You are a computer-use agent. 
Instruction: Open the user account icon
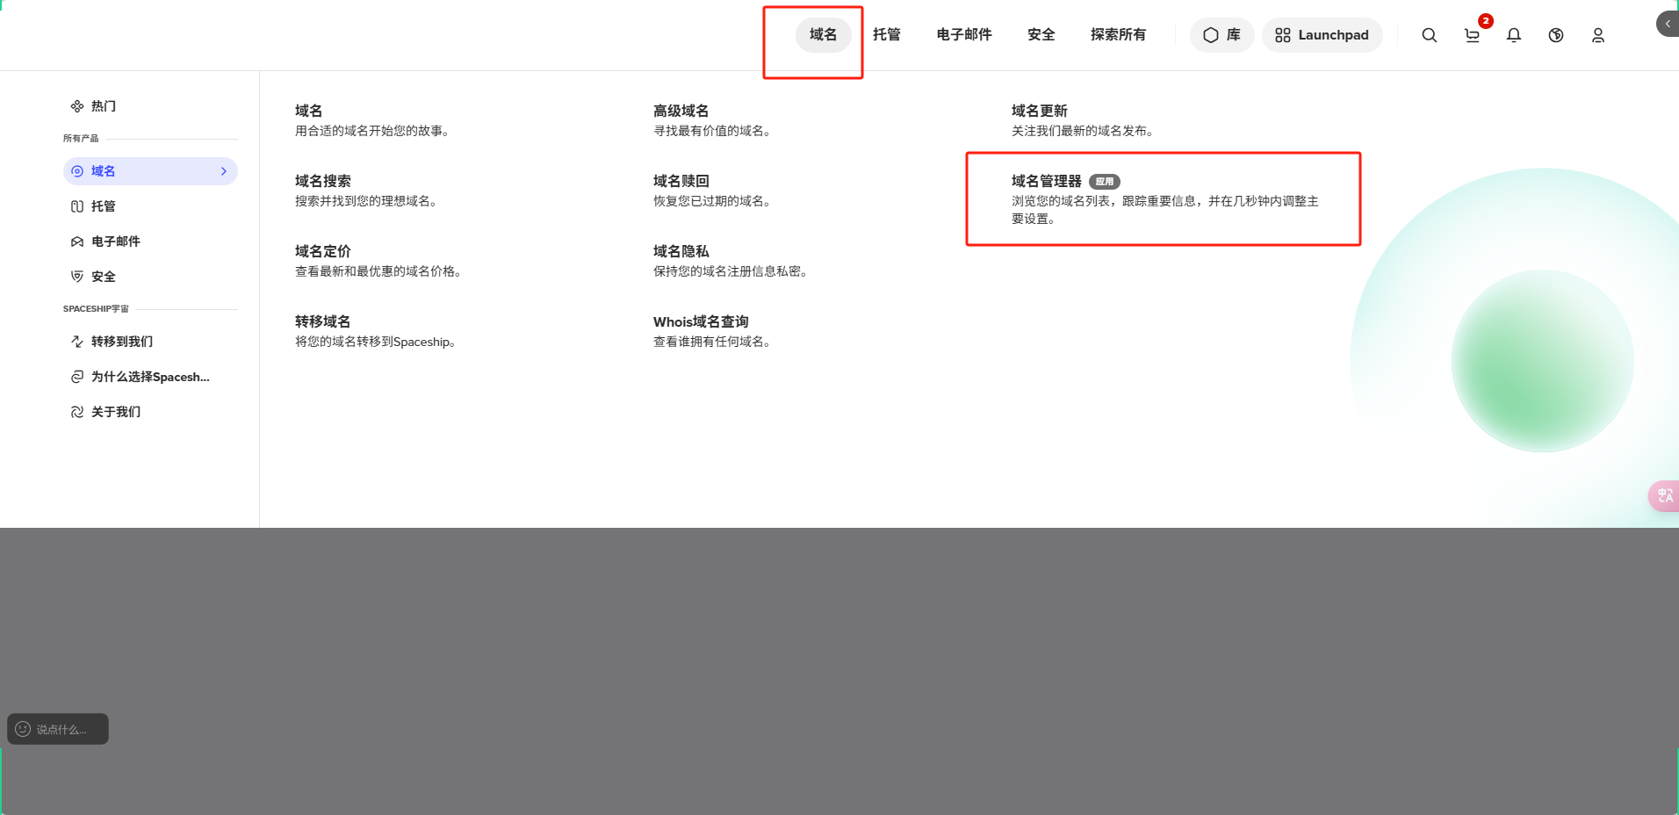point(1598,35)
